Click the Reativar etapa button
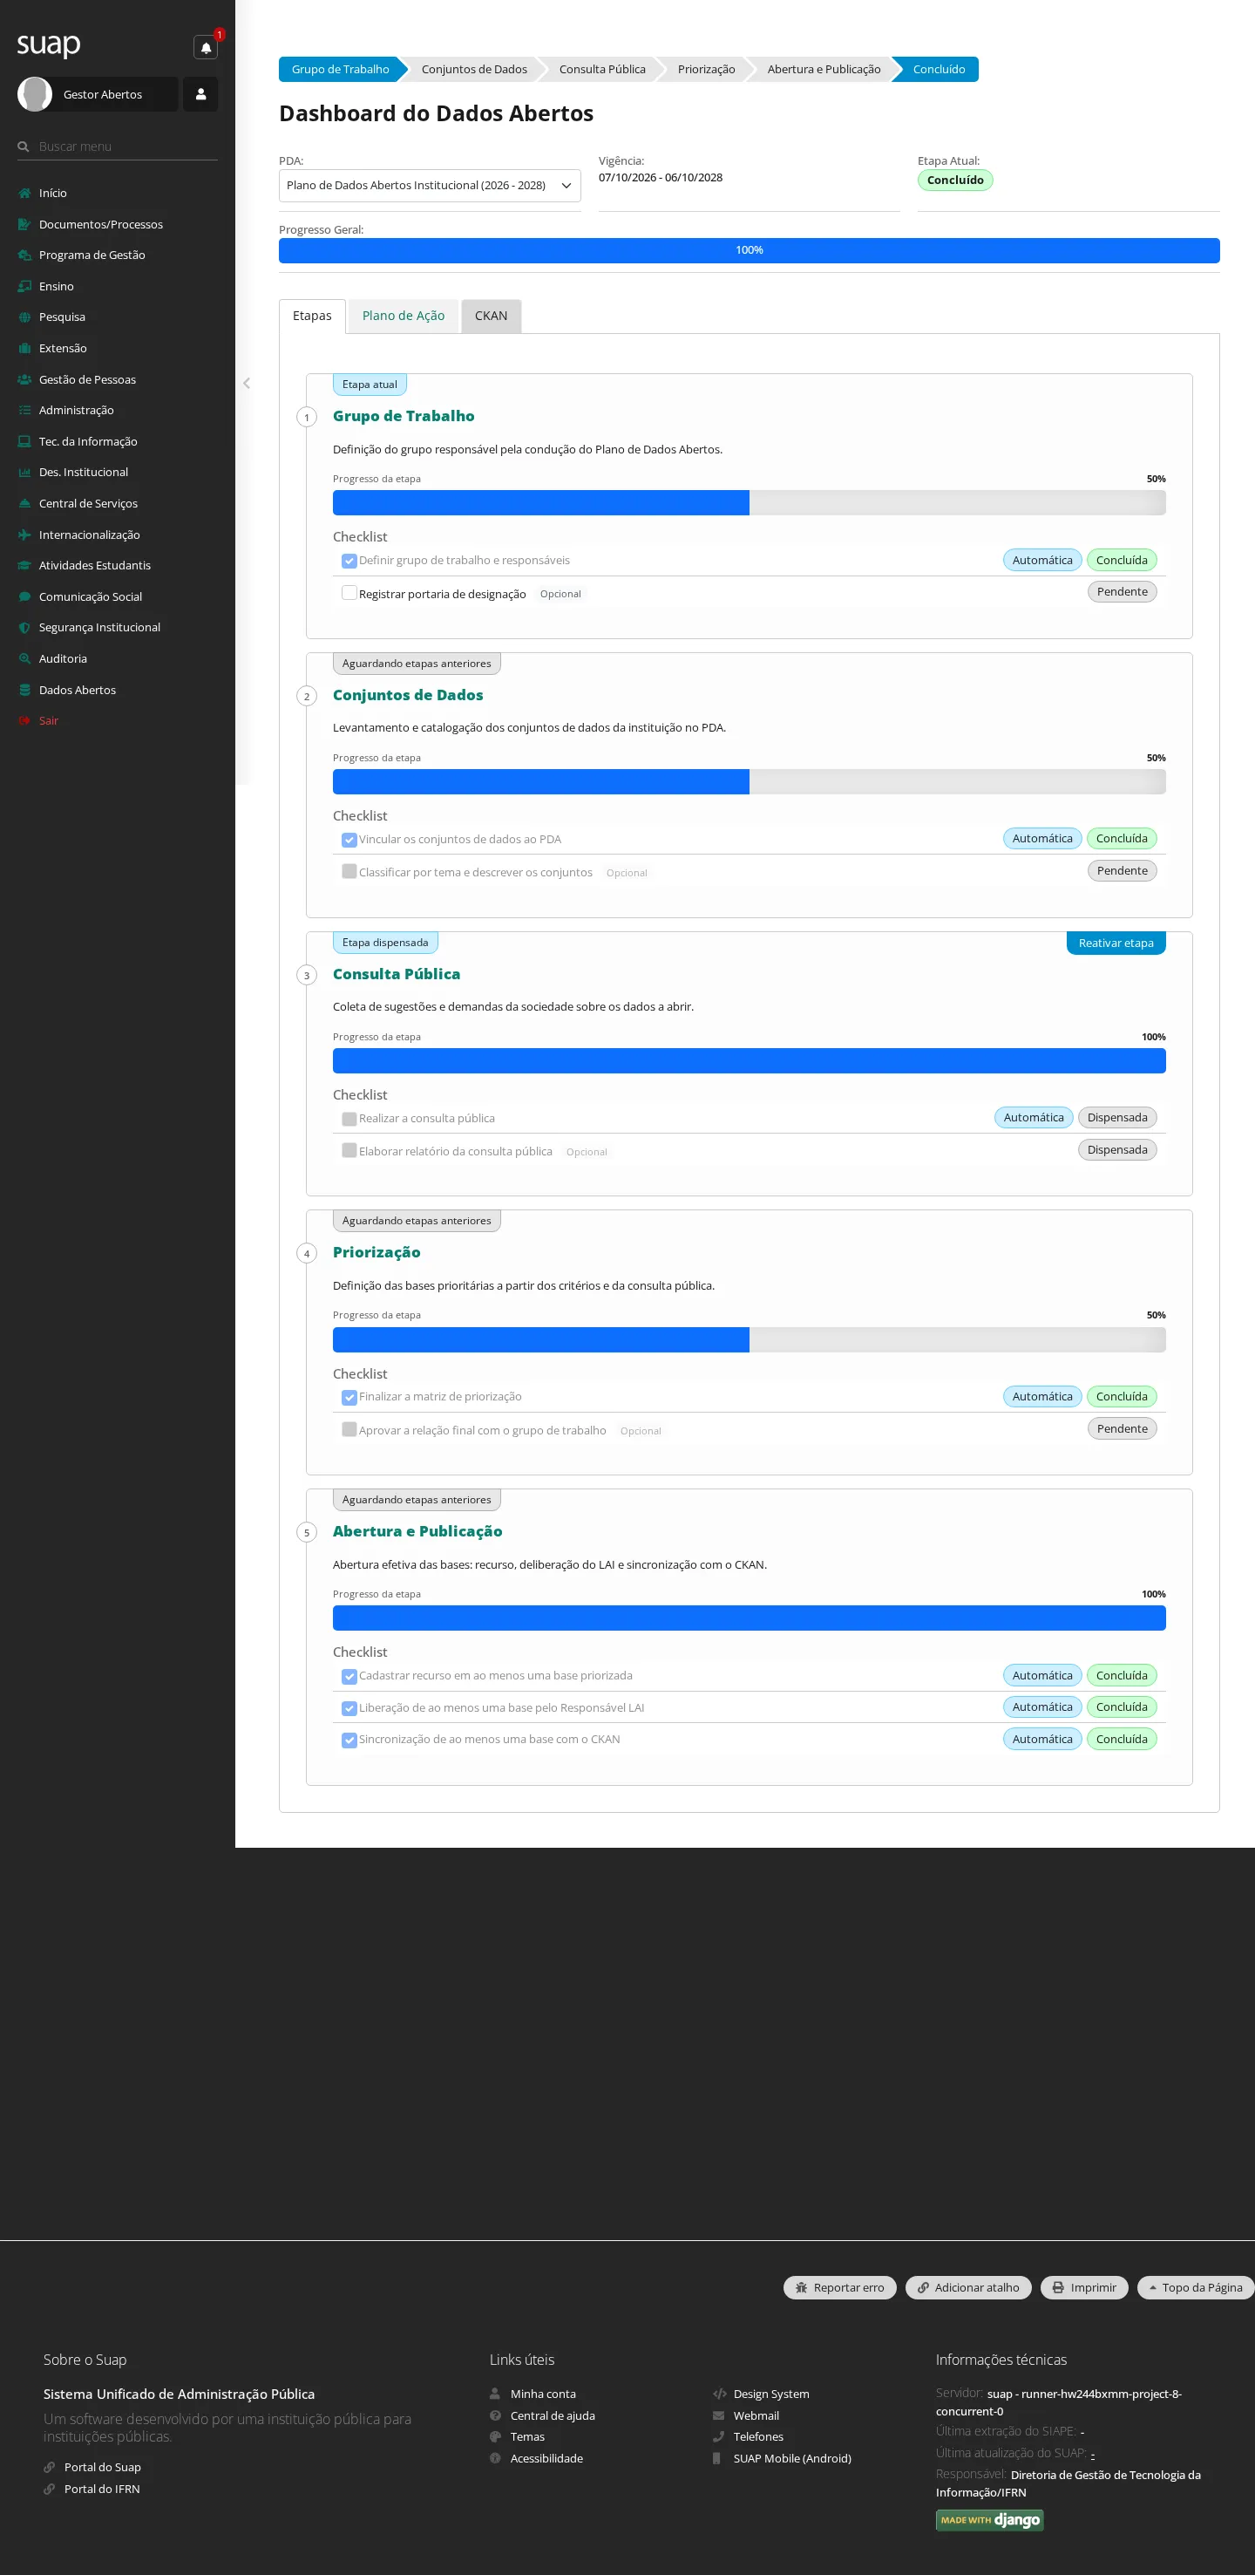 tap(1116, 943)
